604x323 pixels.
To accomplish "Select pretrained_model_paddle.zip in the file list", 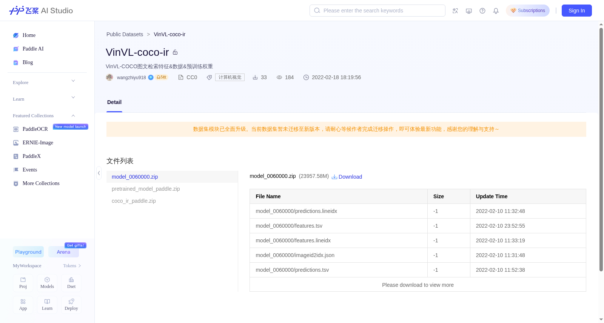I will [172, 189].
